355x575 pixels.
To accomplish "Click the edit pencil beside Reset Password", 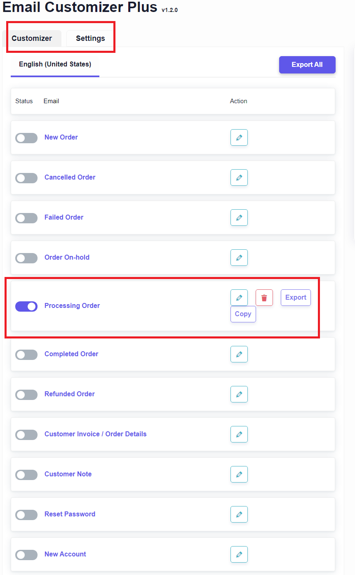I will (239, 514).
